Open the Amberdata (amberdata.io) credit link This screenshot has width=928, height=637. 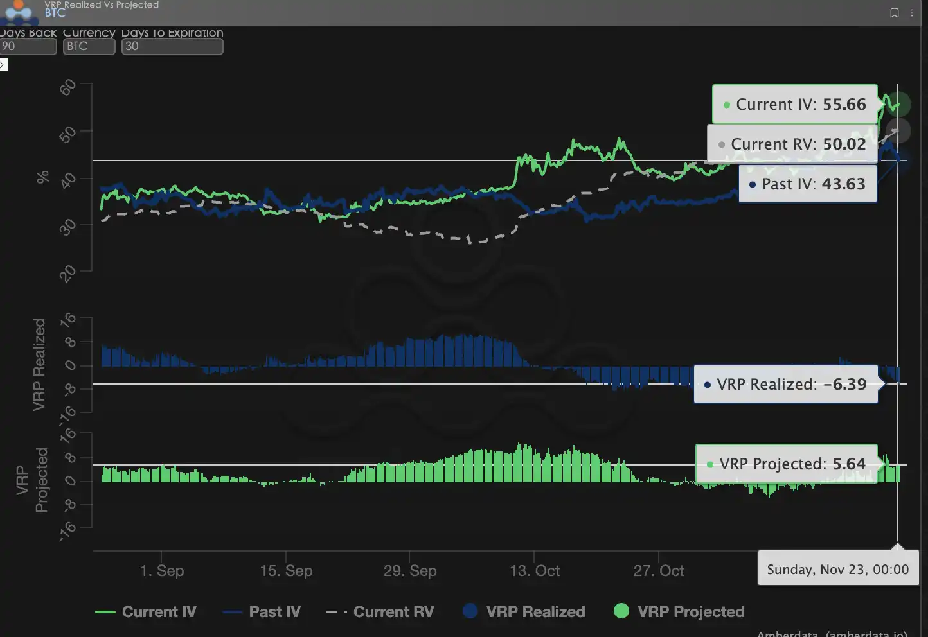click(x=832, y=633)
